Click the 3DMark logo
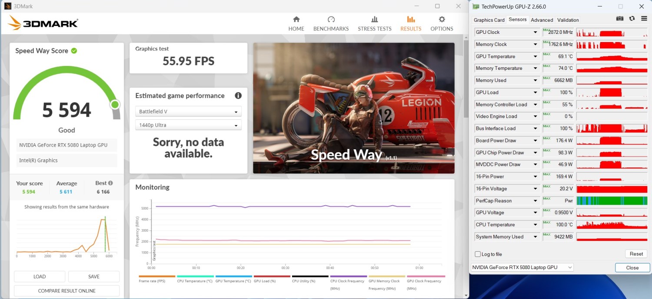 (43, 23)
